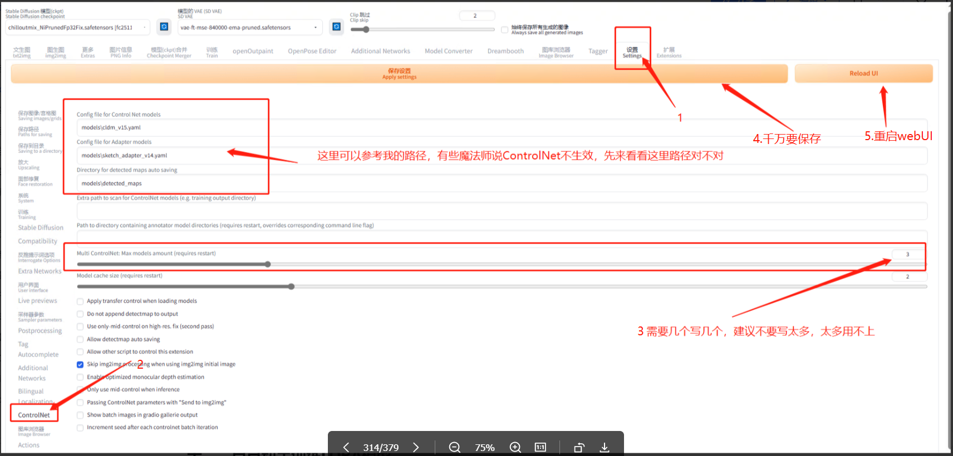Screen dimensions: 953x456
Task: Go to the next page in viewer
Action: tap(416, 447)
